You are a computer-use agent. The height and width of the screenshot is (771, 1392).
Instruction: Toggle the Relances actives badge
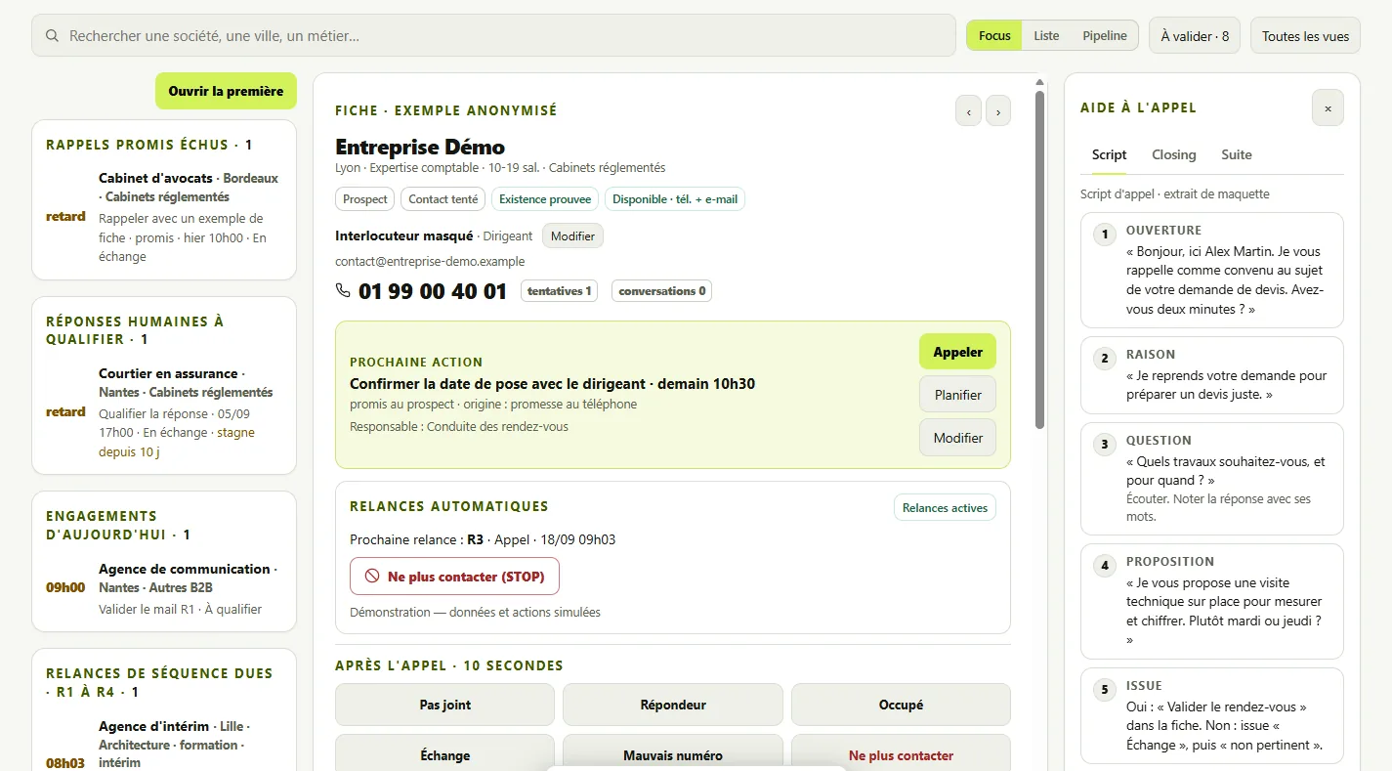click(x=945, y=508)
